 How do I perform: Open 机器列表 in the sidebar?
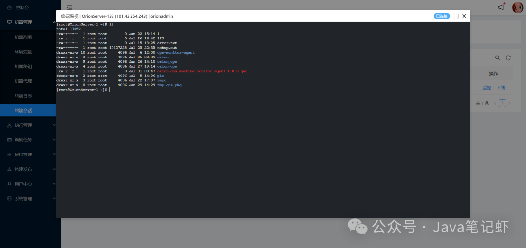[23, 37]
